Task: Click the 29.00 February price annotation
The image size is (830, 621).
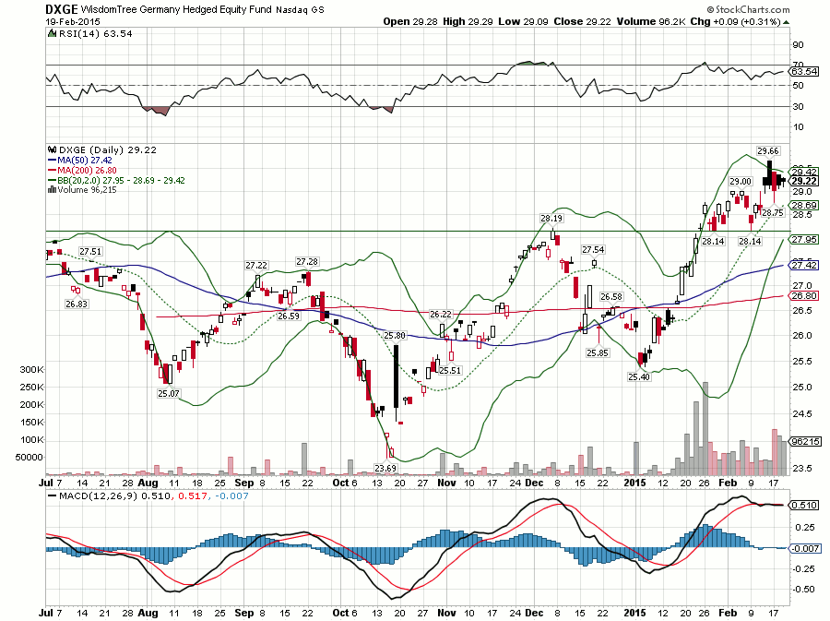Action: point(740,182)
